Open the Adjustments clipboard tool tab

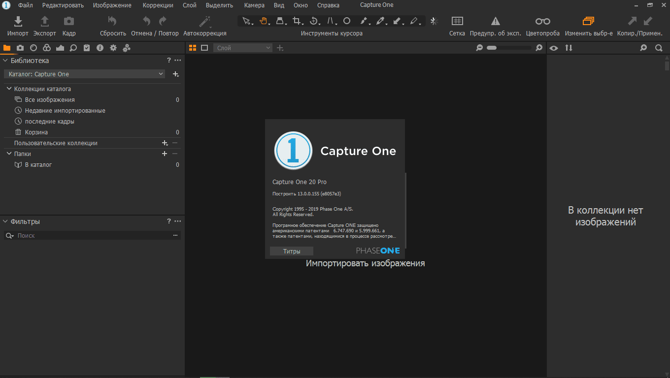87,48
